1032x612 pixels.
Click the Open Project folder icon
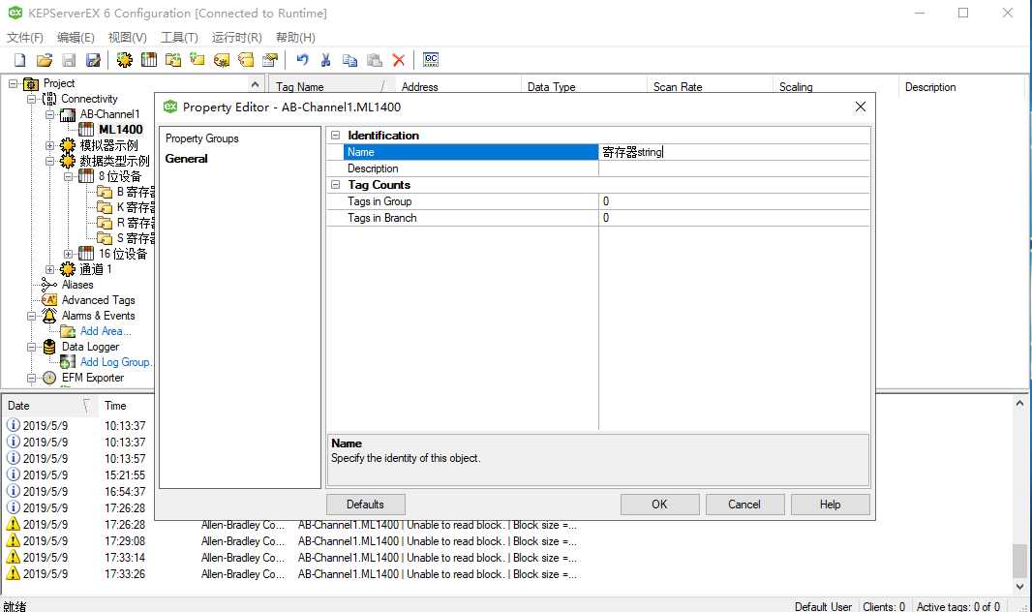click(45, 60)
